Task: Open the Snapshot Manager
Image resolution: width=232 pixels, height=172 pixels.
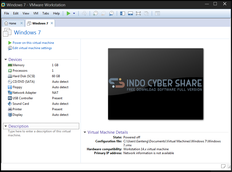Action: 111,13
